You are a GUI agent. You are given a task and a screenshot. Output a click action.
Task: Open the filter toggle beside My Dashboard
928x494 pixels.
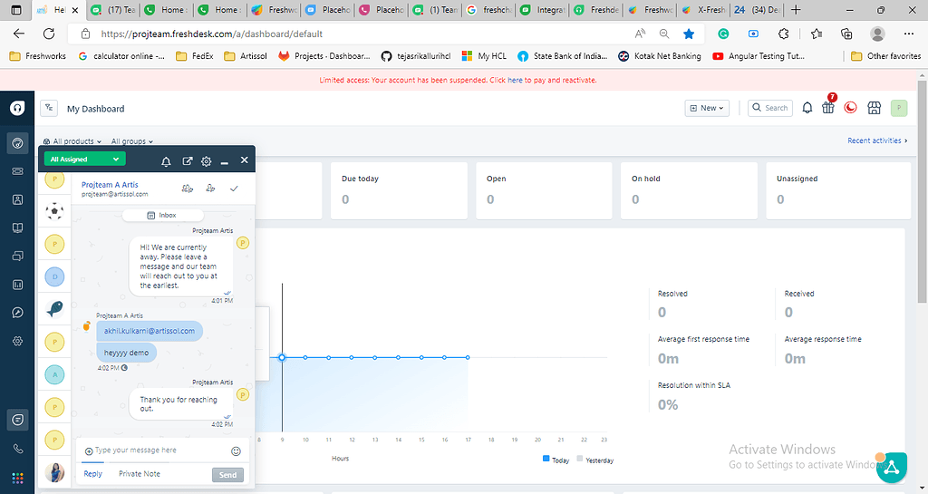[49, 108]
